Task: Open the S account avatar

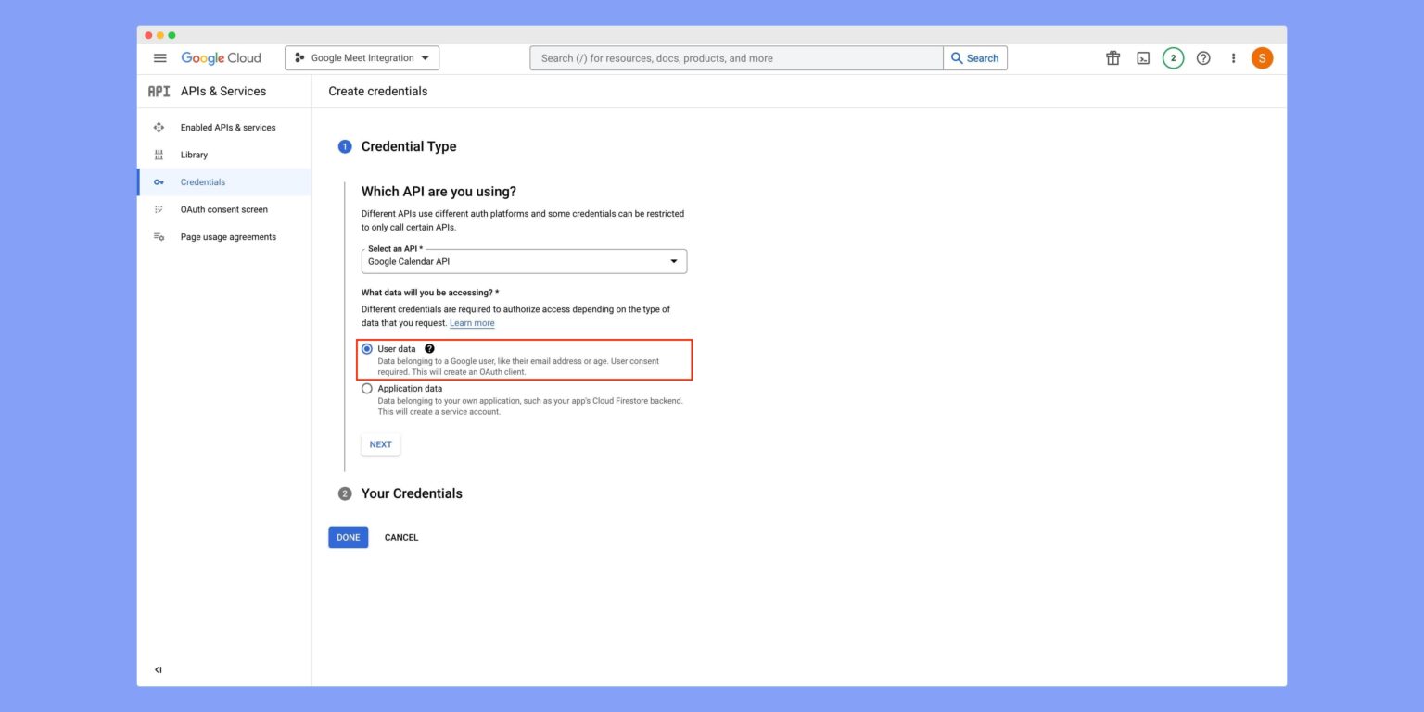Action: point(1262,57)
